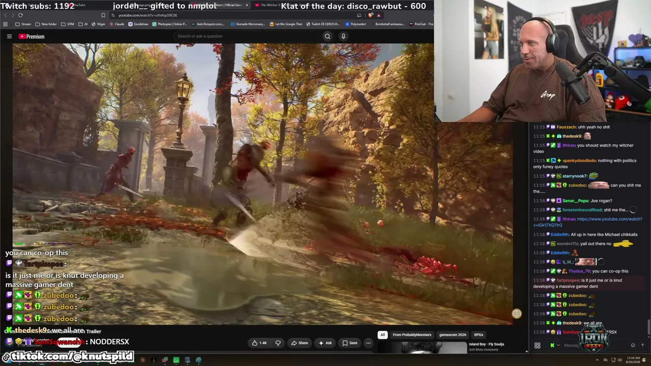This screenshot has height=366, width=651.
Task: Reload the browser page
Action: point(20,15)
